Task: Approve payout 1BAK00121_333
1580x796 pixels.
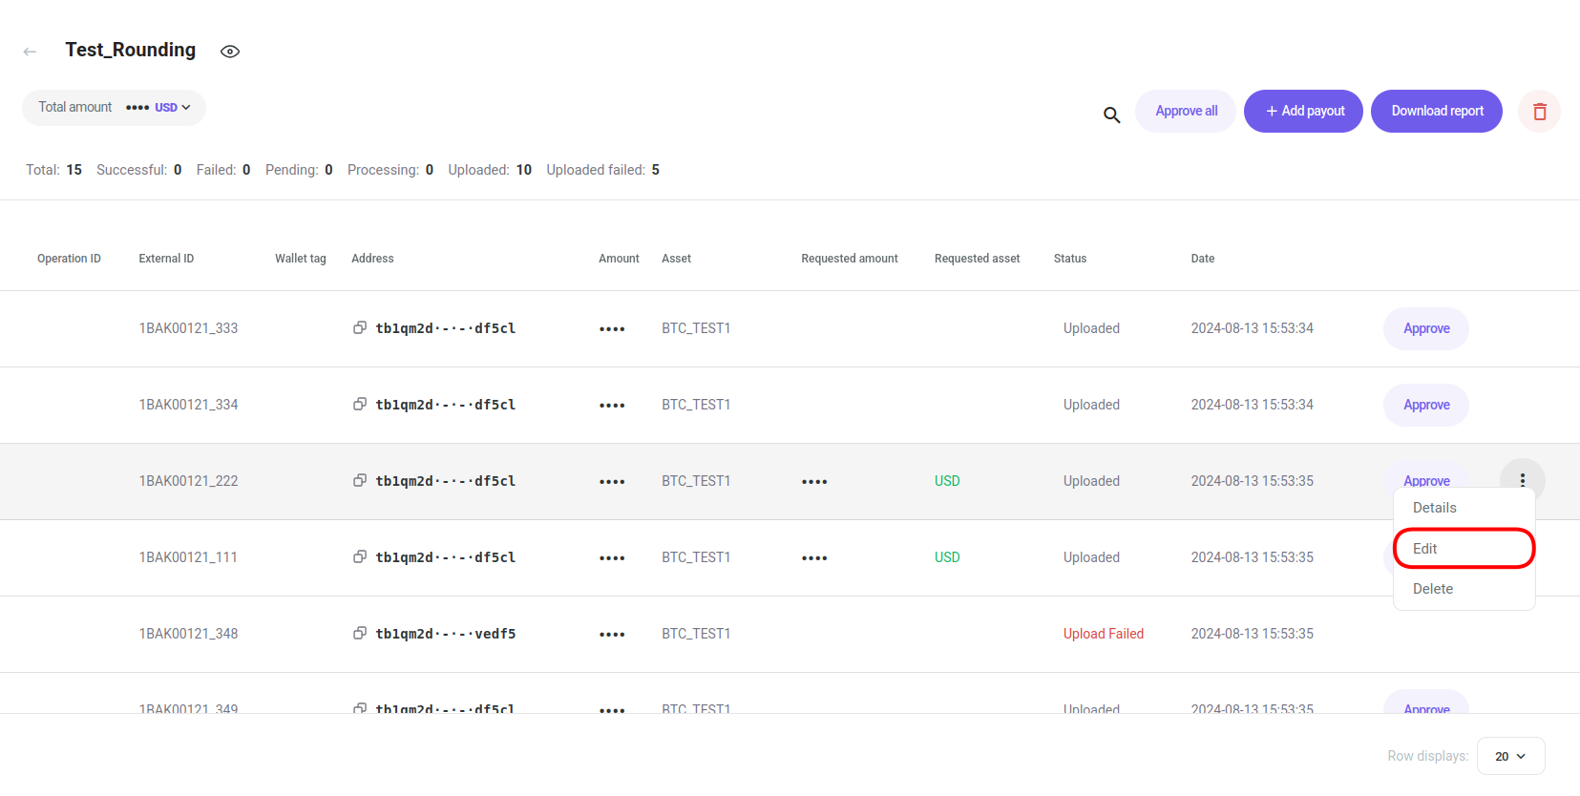Action: [x=1425, y=328]
